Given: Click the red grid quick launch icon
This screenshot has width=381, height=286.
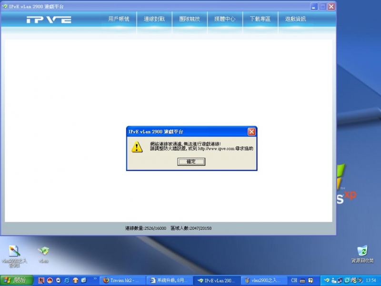Looking at the screenshot, I should click(x=41, y=280).
